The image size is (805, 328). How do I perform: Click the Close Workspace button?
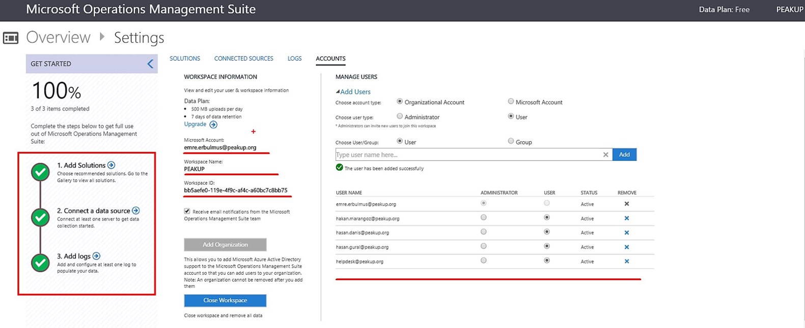click(225, 301)
